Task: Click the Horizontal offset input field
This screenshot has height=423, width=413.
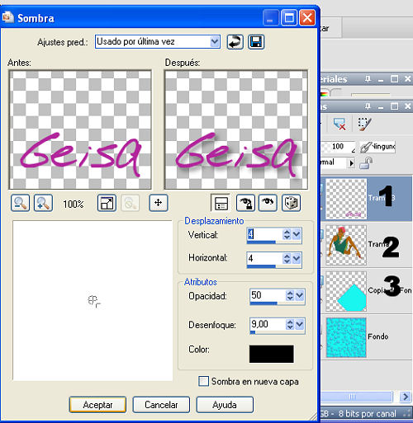Action: (264, 258)
